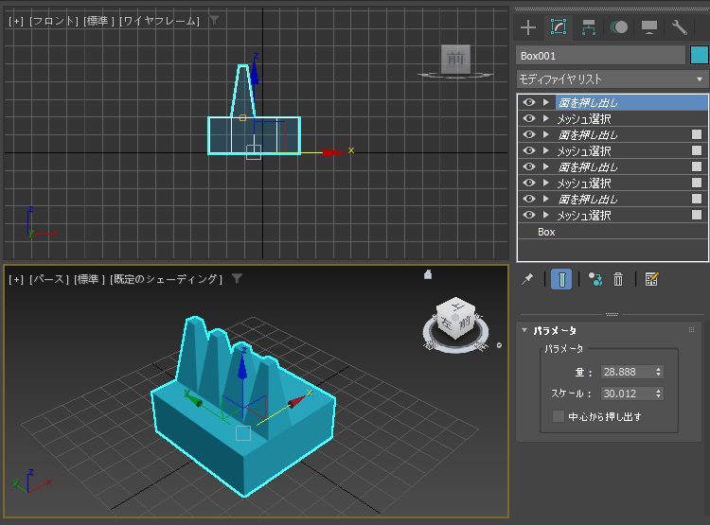Click the 前 face on perspective ViewCube
This screenshot has height=525, width=710.
(466, 324)
